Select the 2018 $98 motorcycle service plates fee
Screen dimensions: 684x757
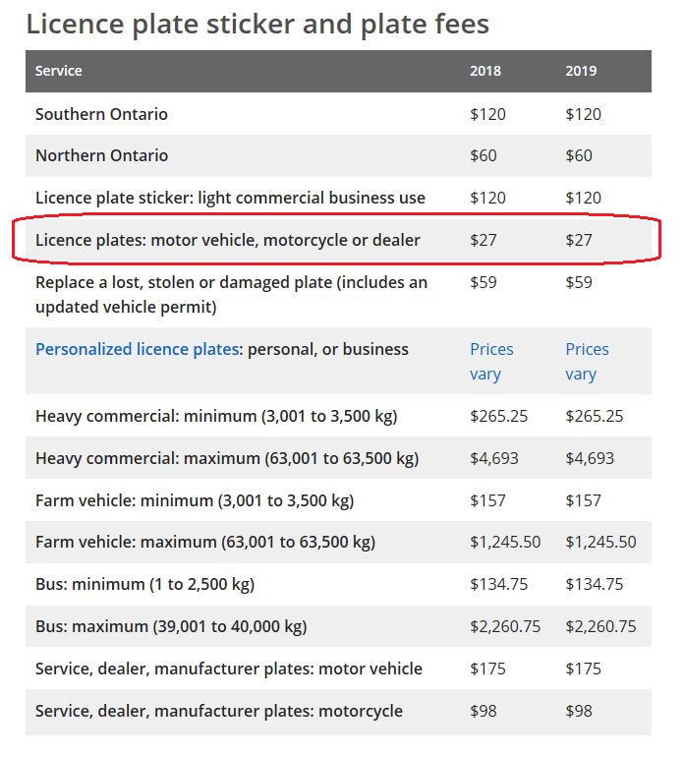pyautogui.click(x=484, y=711)
